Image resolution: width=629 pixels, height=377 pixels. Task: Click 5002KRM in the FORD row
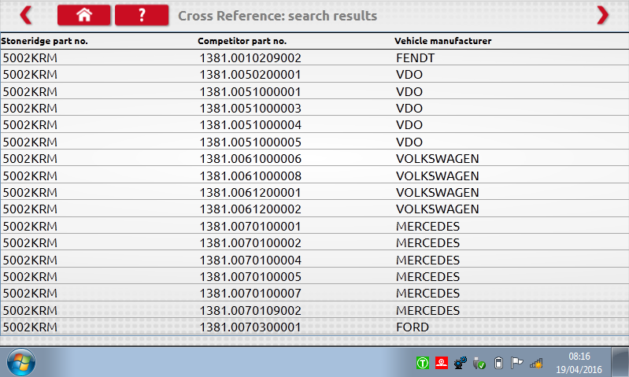coord(30,327)
